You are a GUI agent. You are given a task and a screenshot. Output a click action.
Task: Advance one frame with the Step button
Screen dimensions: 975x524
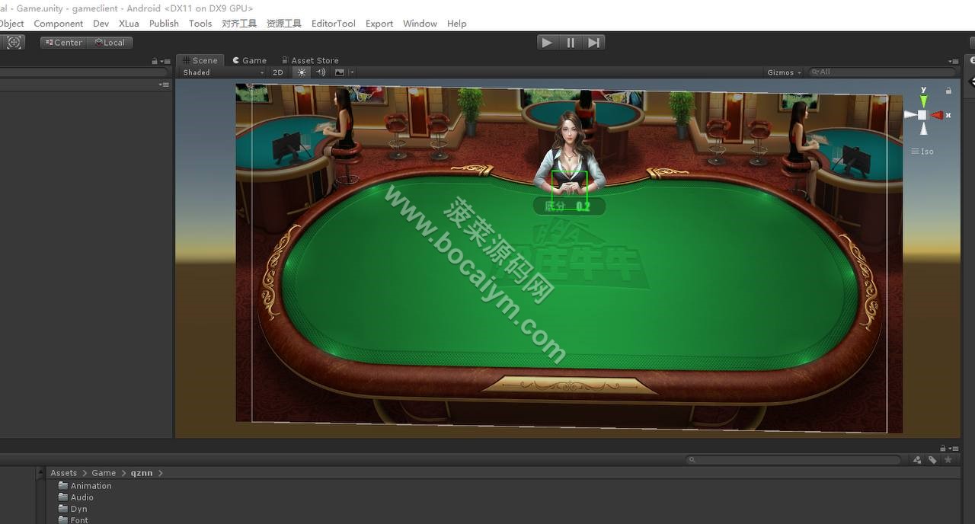[x=594, y=43]
